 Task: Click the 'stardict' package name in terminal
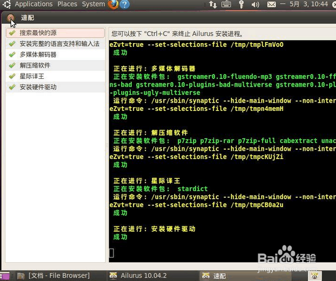pyautogui.click(x=193, y=189)
